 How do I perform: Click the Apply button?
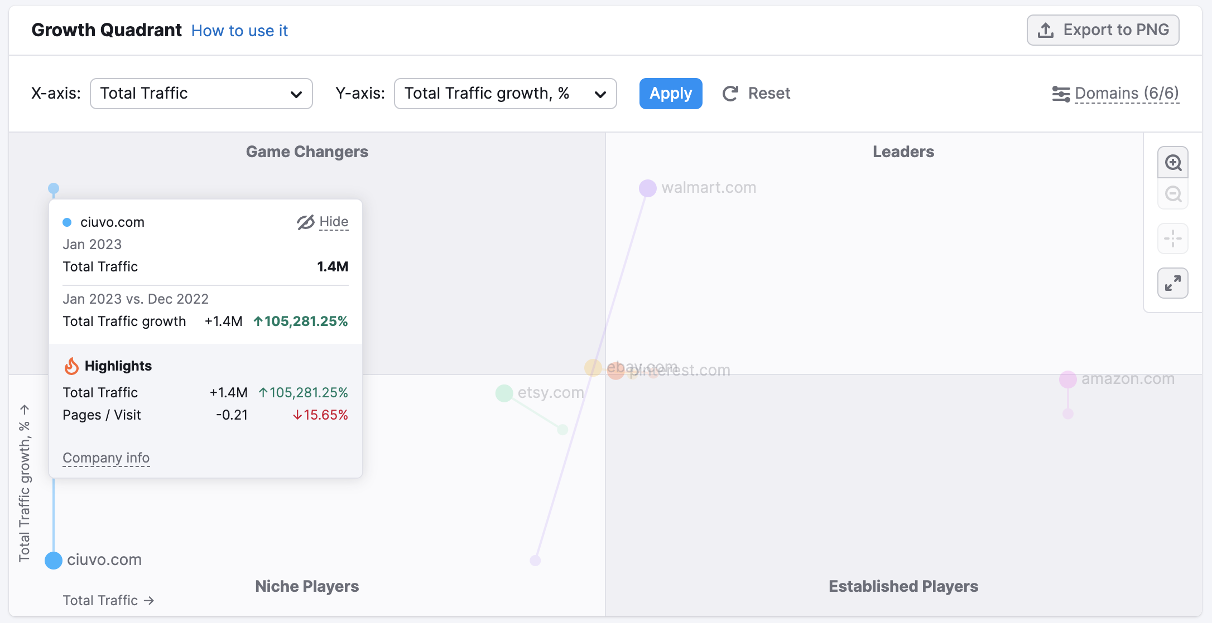coord(671,94)
